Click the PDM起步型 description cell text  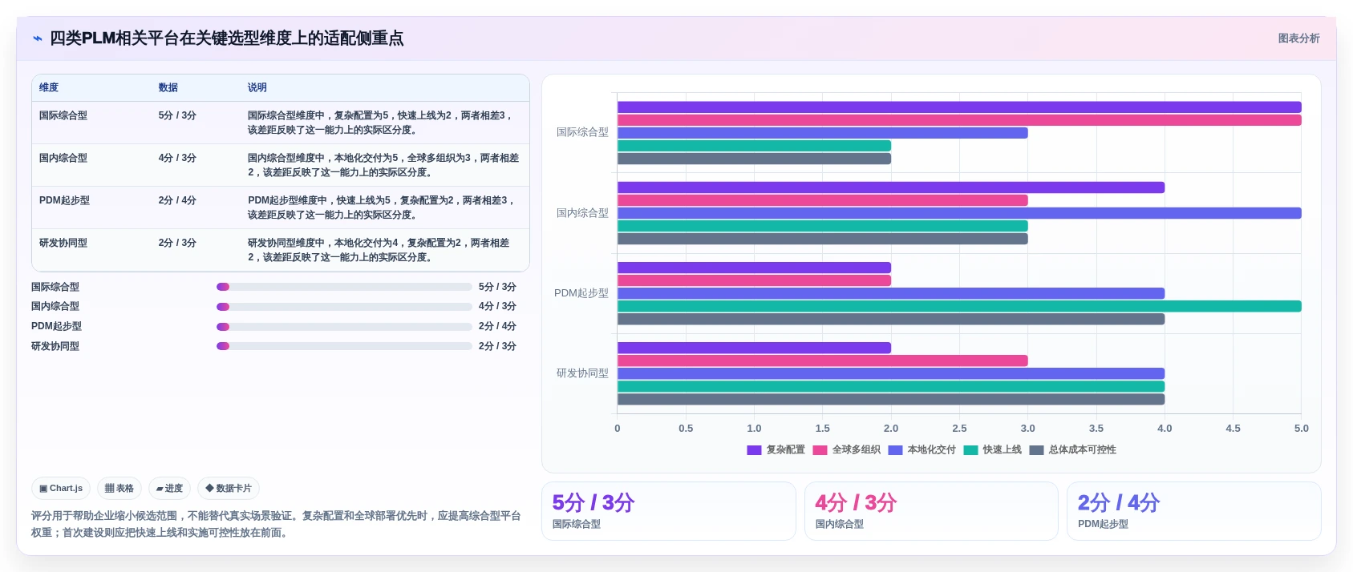[x=382, y=207]
